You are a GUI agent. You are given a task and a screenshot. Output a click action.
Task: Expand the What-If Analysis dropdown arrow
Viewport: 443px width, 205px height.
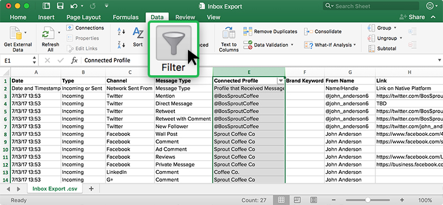(354, 45)
